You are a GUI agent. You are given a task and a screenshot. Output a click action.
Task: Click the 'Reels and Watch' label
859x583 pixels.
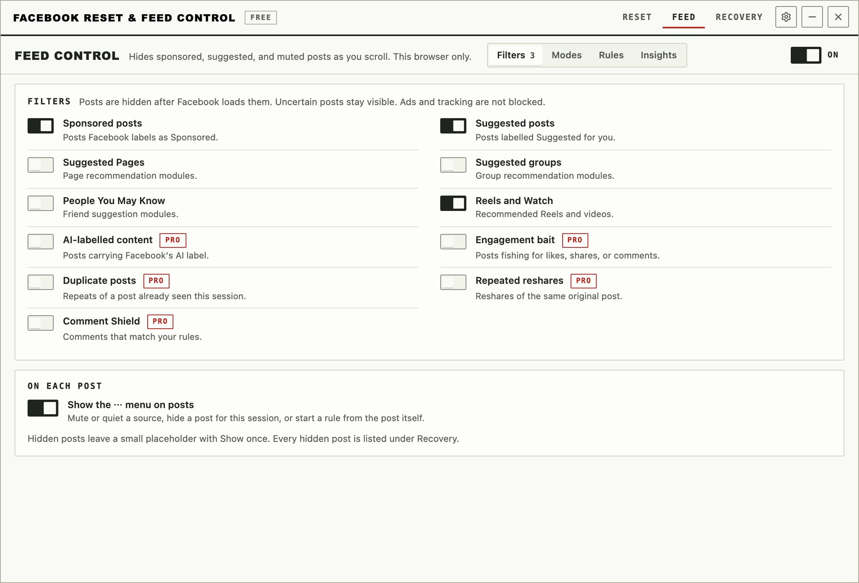point(514,201)
